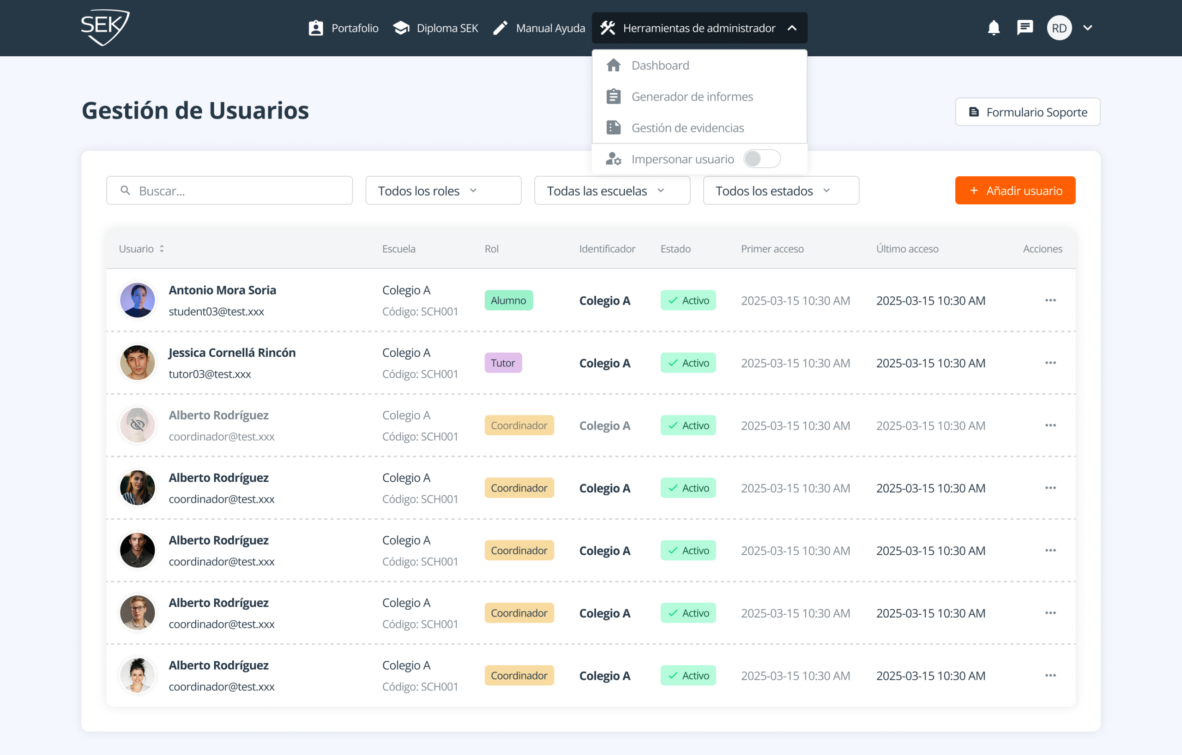
Task: Open the Todos los estados dropdown
Action: point(780,190)
